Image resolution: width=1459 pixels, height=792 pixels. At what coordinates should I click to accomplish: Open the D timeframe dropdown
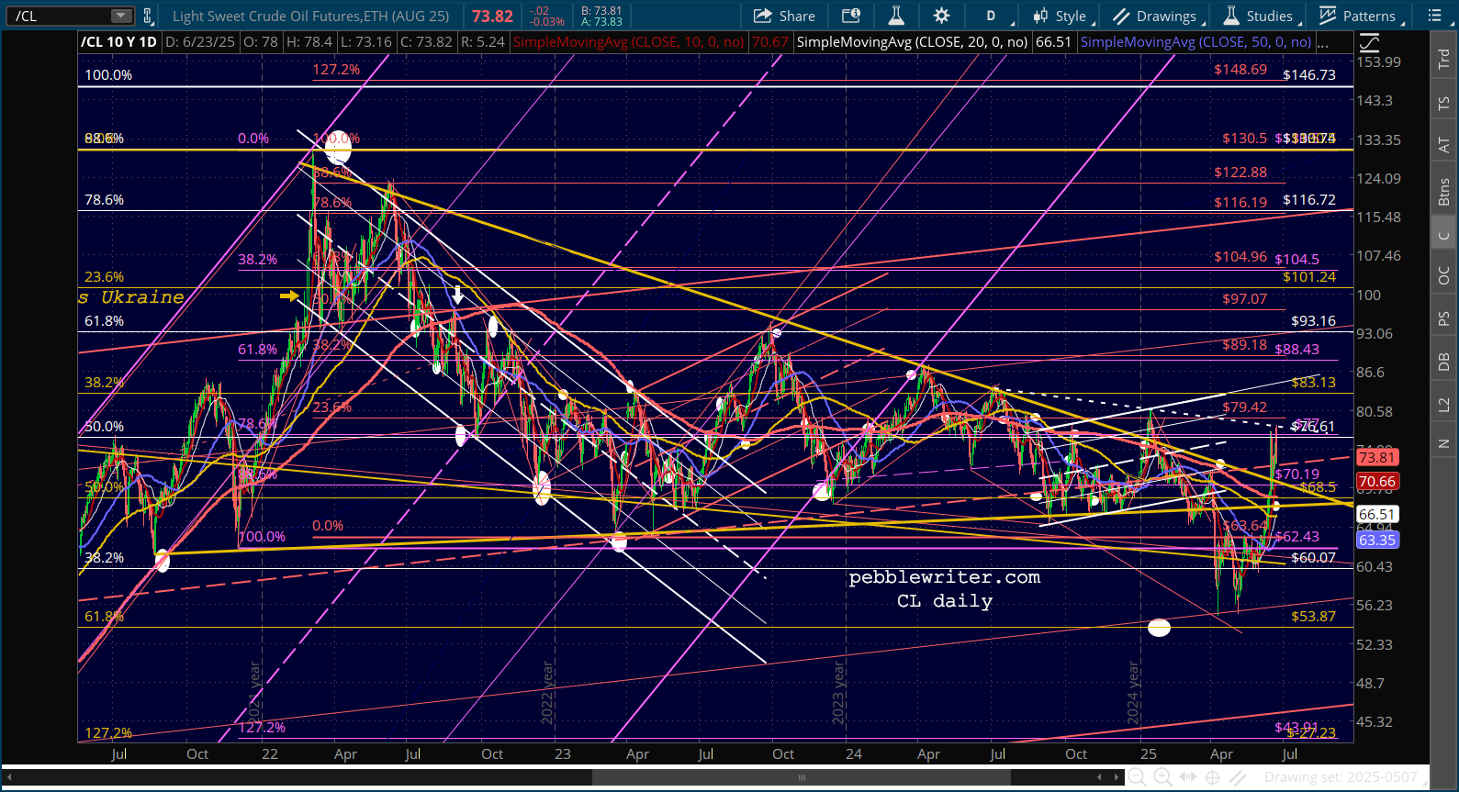tap(996, 16)
